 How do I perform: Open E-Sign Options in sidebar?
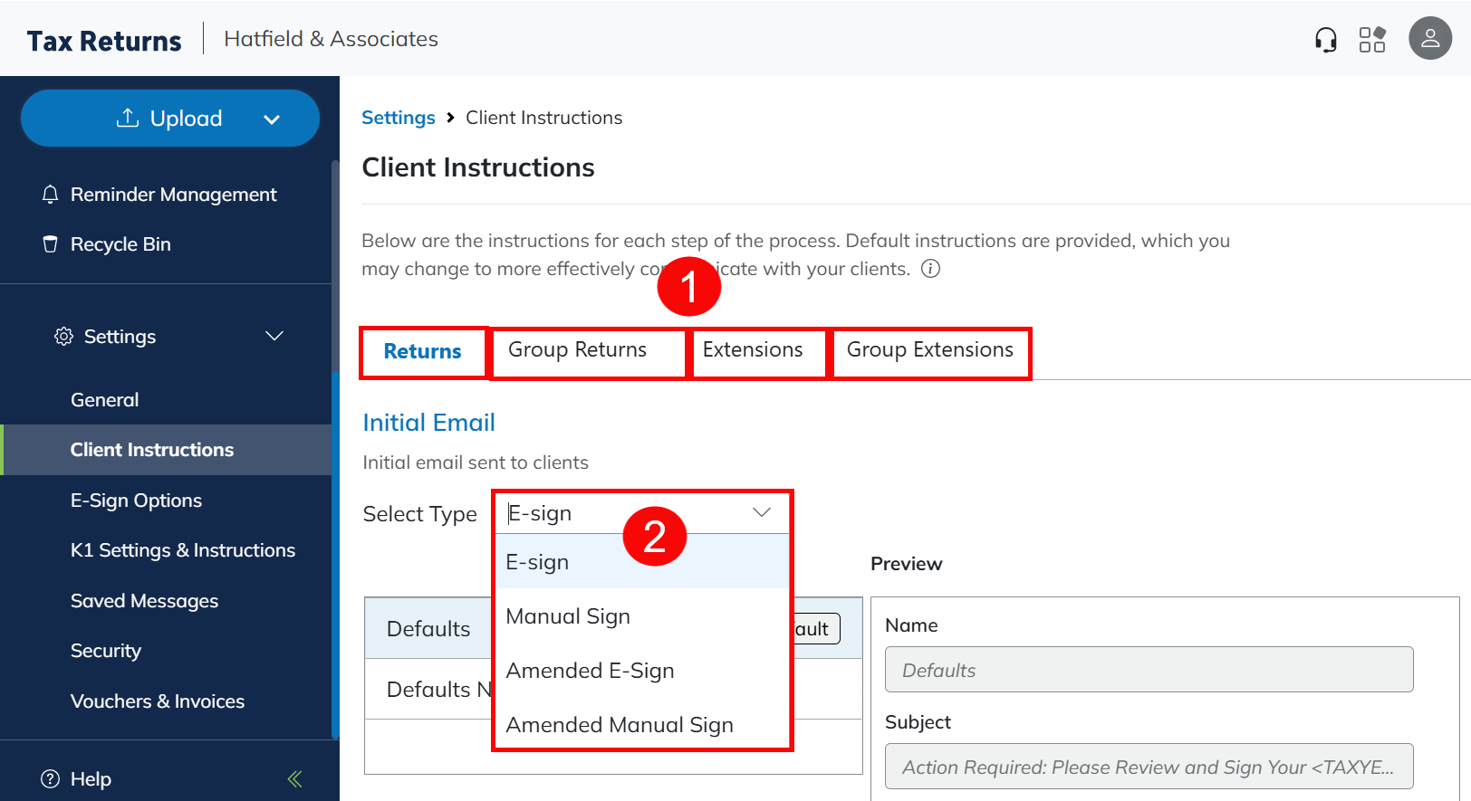tap(136, 501)
